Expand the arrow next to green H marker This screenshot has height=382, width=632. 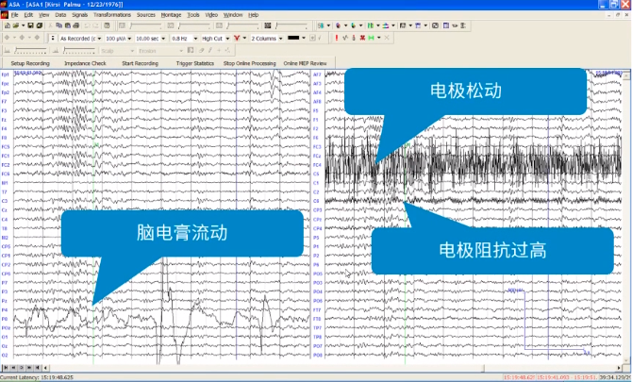(x=379, y=38)
